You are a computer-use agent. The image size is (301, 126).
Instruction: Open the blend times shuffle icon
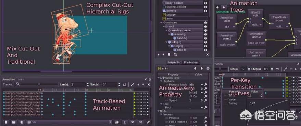coord(140,122)
